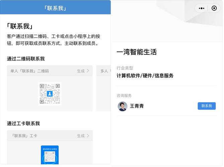224x167 pixels.
Task: Click the 计算机软件/硬件/信息服务 industry text
Action: coord(145,75)
